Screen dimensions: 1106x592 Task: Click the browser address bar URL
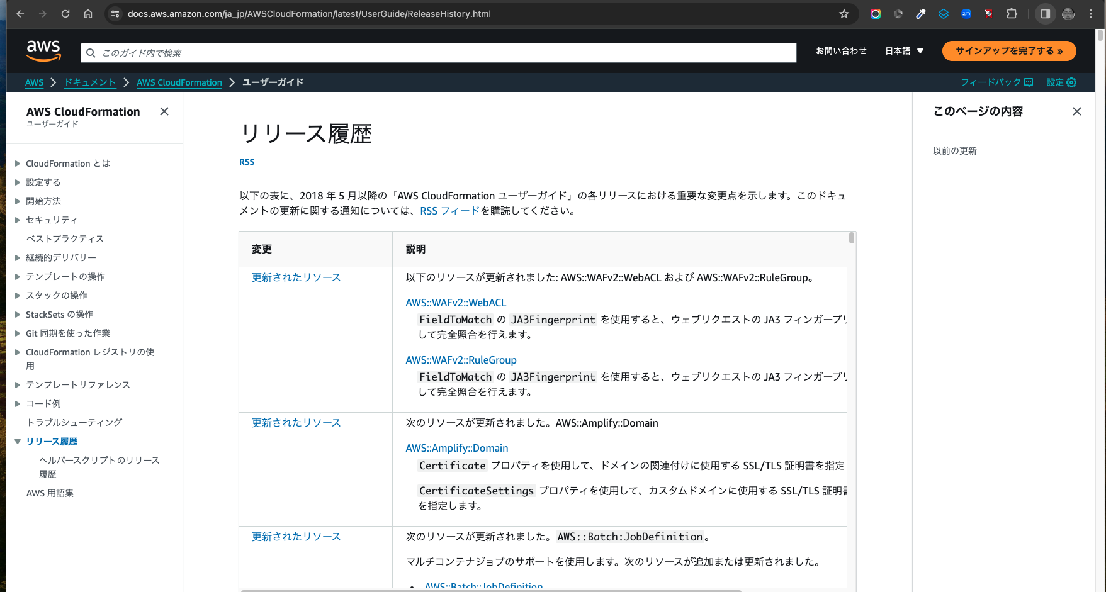309,14
